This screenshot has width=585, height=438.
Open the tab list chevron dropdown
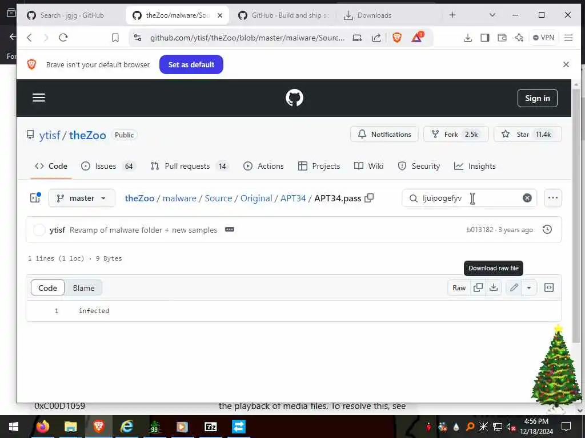(x=492, y=15)
